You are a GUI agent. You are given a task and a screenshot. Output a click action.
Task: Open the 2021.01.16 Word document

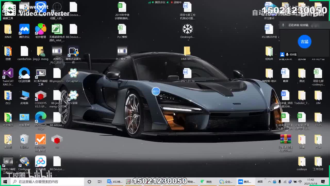187,75
